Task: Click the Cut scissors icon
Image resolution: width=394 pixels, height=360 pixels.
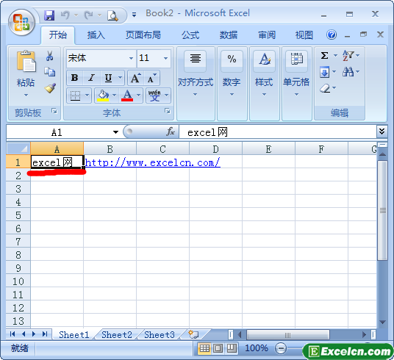Action: pos(50,56)
